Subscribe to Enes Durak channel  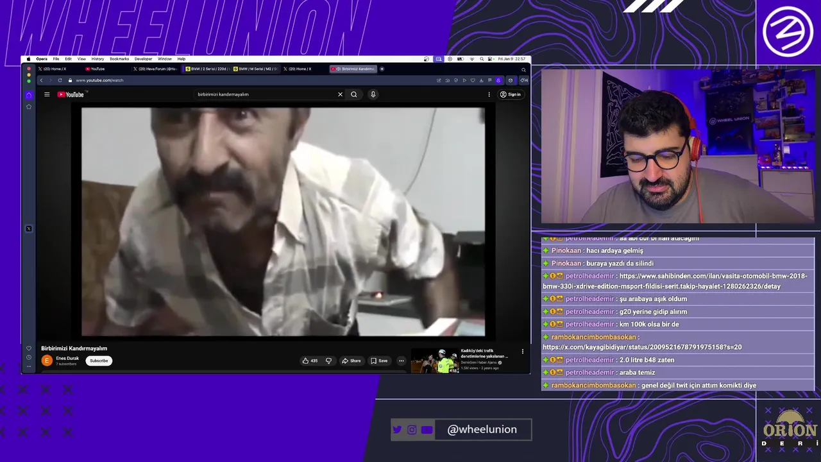[x=99, y=361]
